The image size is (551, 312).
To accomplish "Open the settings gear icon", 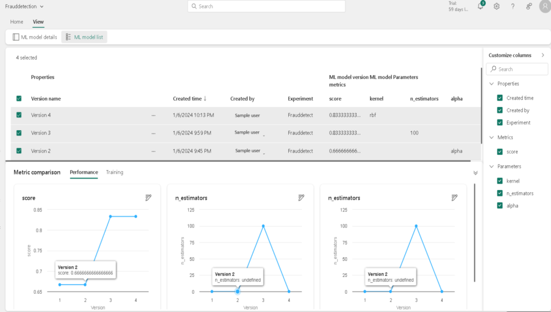I will tap(496, 6).
